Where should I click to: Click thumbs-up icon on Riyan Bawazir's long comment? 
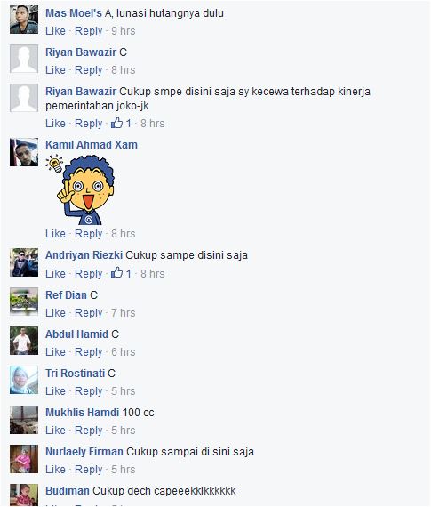(x=116, y=123)
